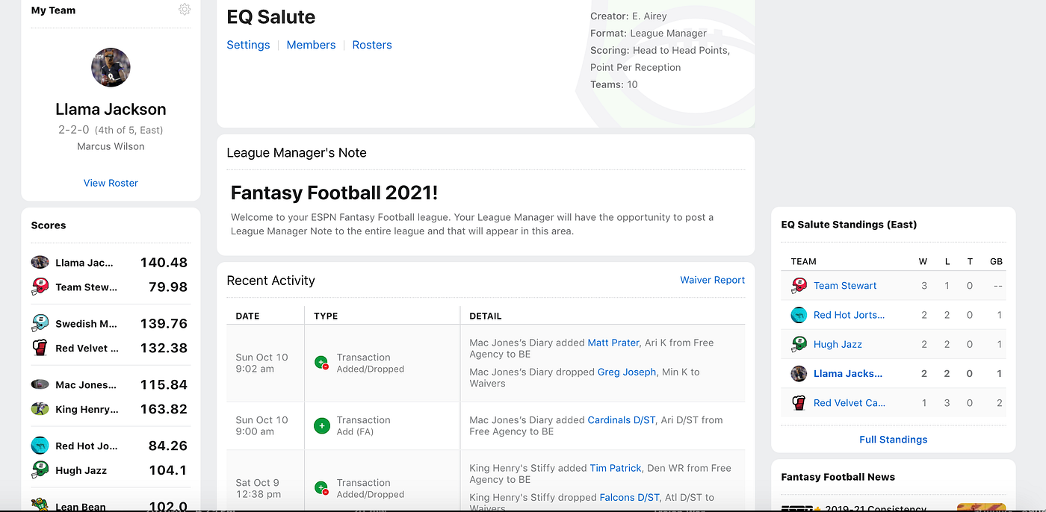Click Red Hot Jorts teal icon in standings
The height and width of the screenshot is (512, 1046).
pos(799,315)
